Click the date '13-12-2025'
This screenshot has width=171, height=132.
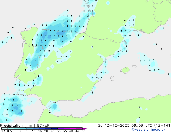pos(117,126)
